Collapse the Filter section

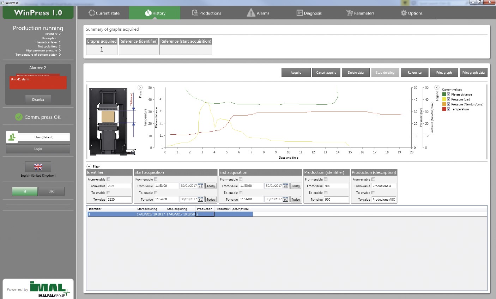pyautogui.click(x=89, y=166)
